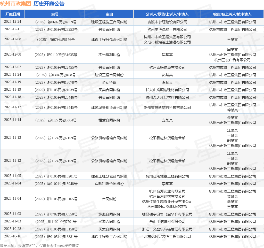The height and width of the screenshot is (248, 264).
Task: Select the 案由 column header
Action: point(109,14)
